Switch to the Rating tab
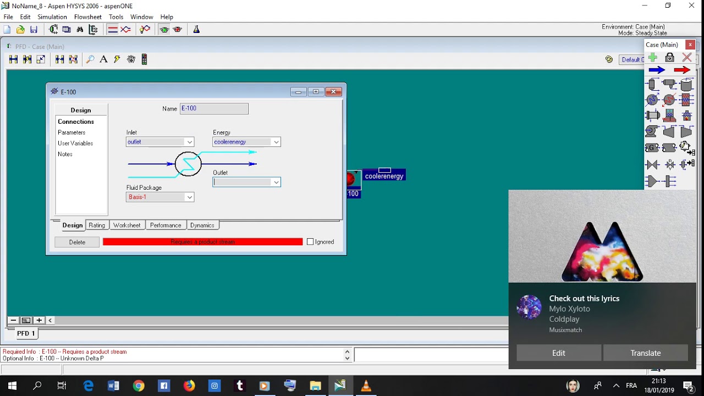The image size is (704, 396). (97, 225)
